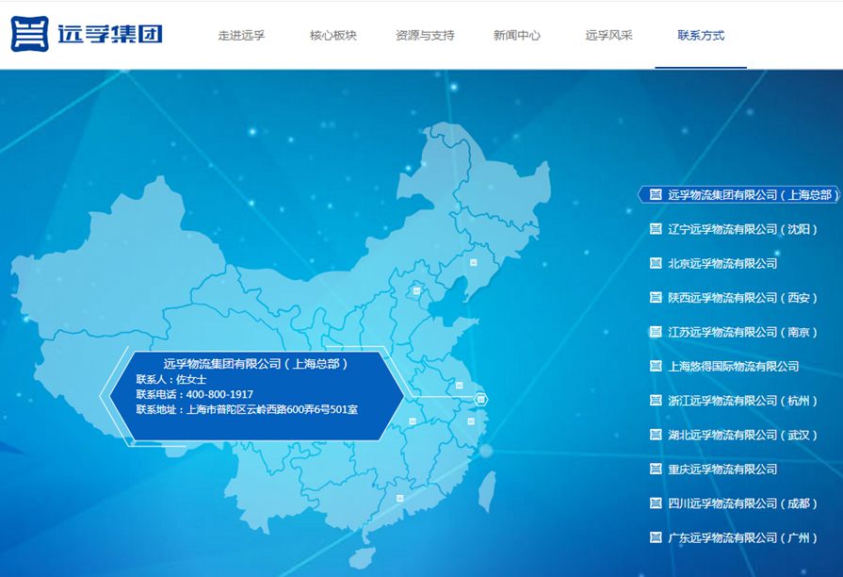Select 辽宁远孚物流有限公司(沈阳) in the company list
Viewport: 843px width, 577px height.
pos(742,229)
